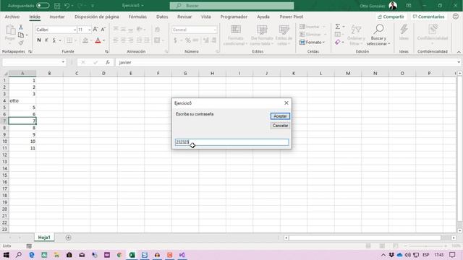The height and width of the screenshot is (260, 463).
Task: Click the taskbar search magnifier icon
Action: pos(19,255)
